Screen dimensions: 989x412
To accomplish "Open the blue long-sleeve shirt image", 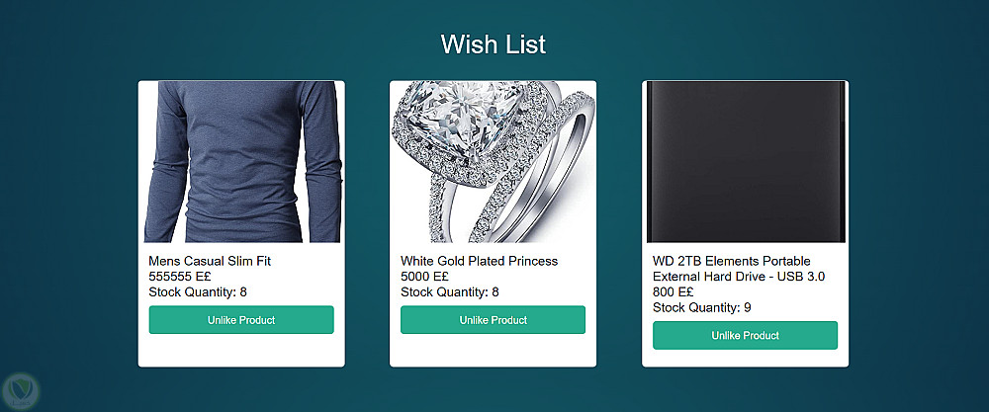I will pos(241,161).
